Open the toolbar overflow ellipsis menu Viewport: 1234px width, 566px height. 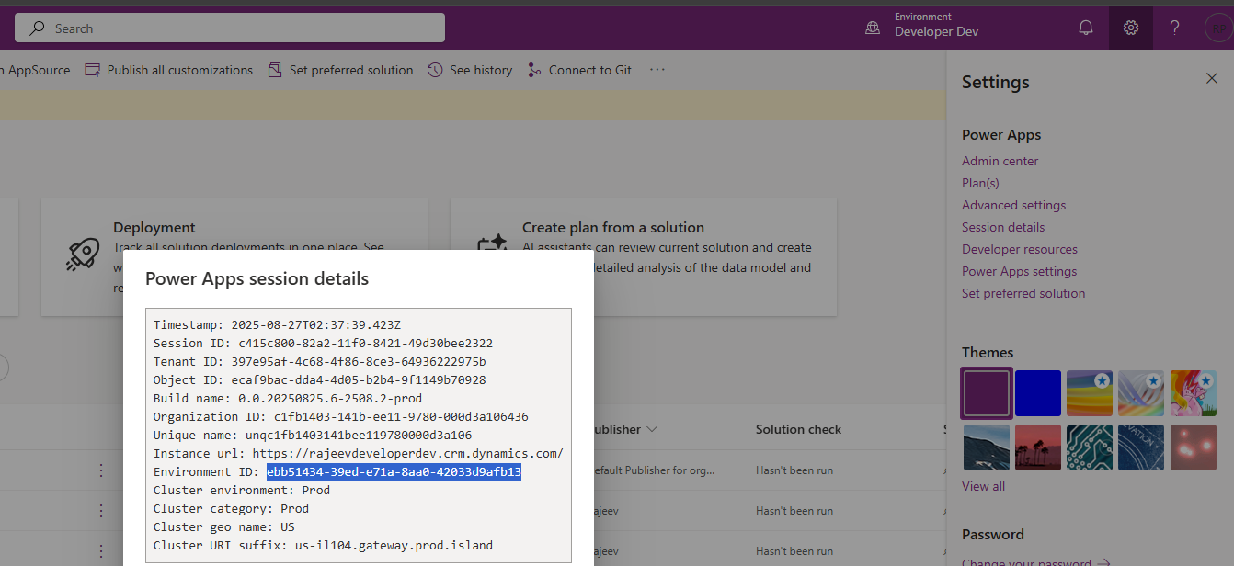[x=657, y=70]
